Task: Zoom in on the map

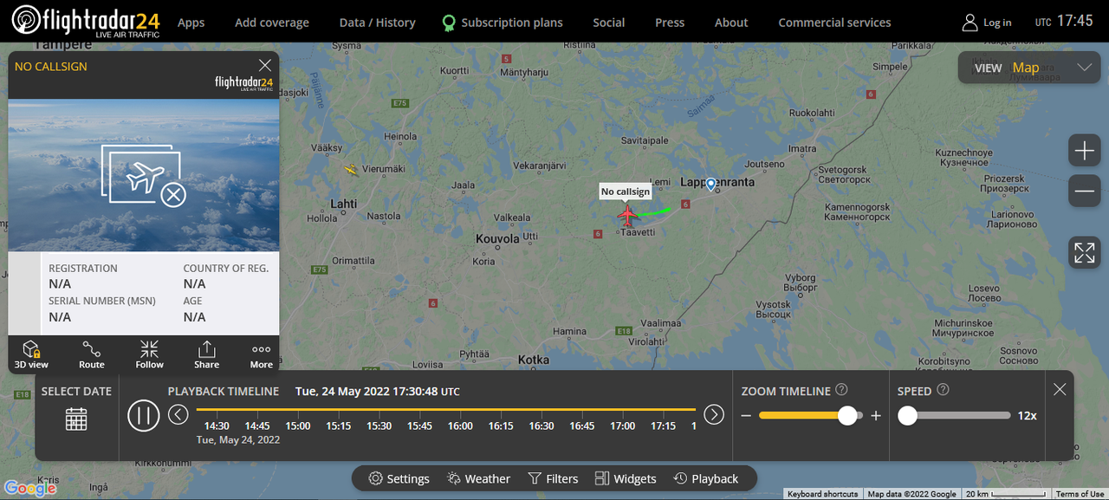Action: 1085,152
